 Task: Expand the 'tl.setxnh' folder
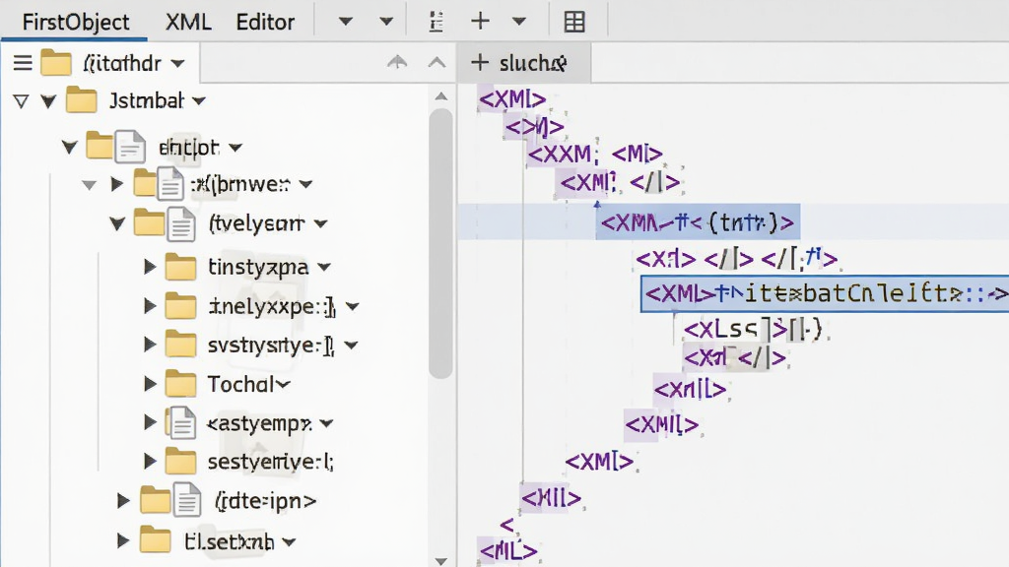123,540
